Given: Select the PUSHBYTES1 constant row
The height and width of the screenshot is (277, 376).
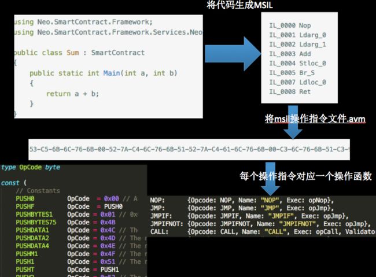Looking at the screenshot, I should coord(77,215).
